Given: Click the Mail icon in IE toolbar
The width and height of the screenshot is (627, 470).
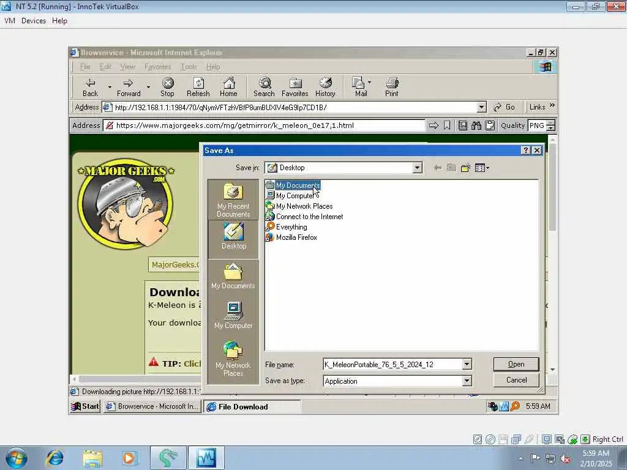Looking at the screenshot, I should point(359,83).
